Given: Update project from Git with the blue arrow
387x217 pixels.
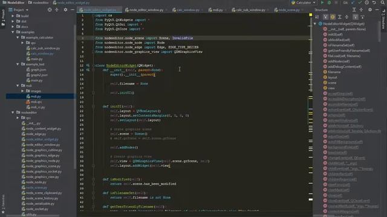Looking at the screenshot, I should pyautogui.click(x=353, y=2).
